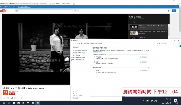This screenshot has height=105, width=181.
Task: Open first playlist thumbnail 失落沙洲
Action: pos(134,27)
